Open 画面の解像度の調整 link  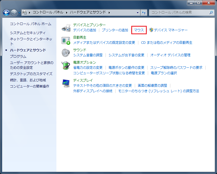(x=152, y=86)
